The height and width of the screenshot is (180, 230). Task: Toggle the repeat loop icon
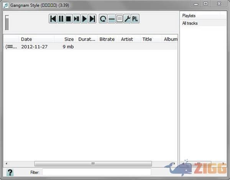coord(103,19)
